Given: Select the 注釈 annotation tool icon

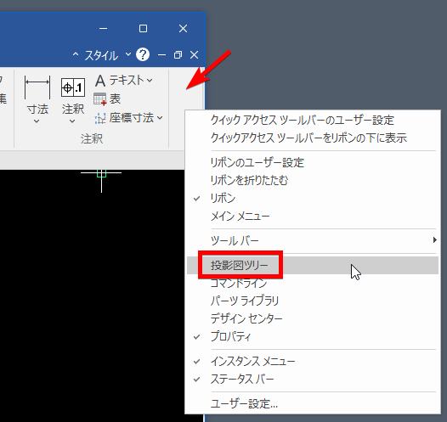Looking at the screenshot, I should coord(73,87).
